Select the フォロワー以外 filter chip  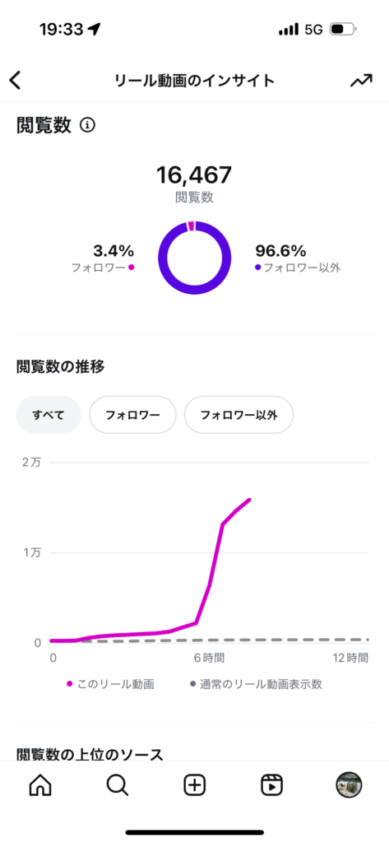238,415
